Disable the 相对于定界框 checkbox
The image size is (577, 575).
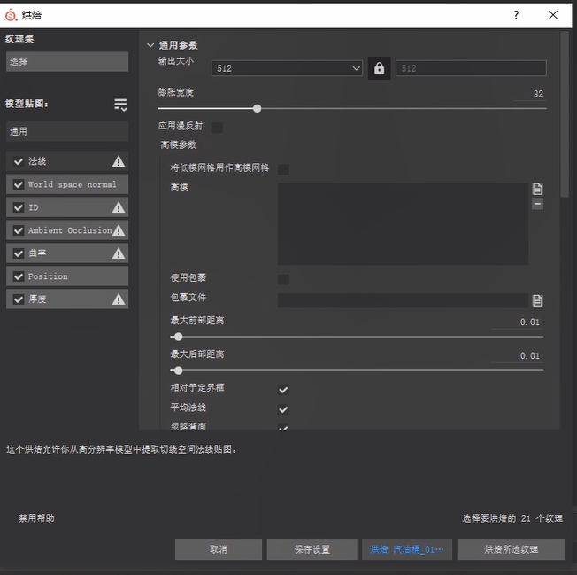pos(283,390)
